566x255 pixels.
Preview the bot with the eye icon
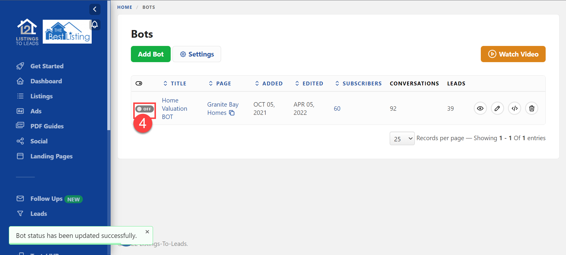click(x=480, y=108)
